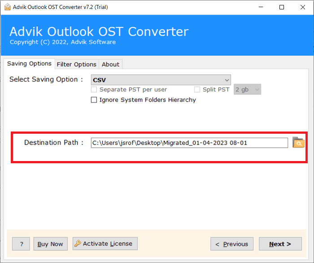This screenshot has height=263, width=314.
Task: Enable Ignore System Folders Hierarchy checkbox
Action: coord(94,100)
